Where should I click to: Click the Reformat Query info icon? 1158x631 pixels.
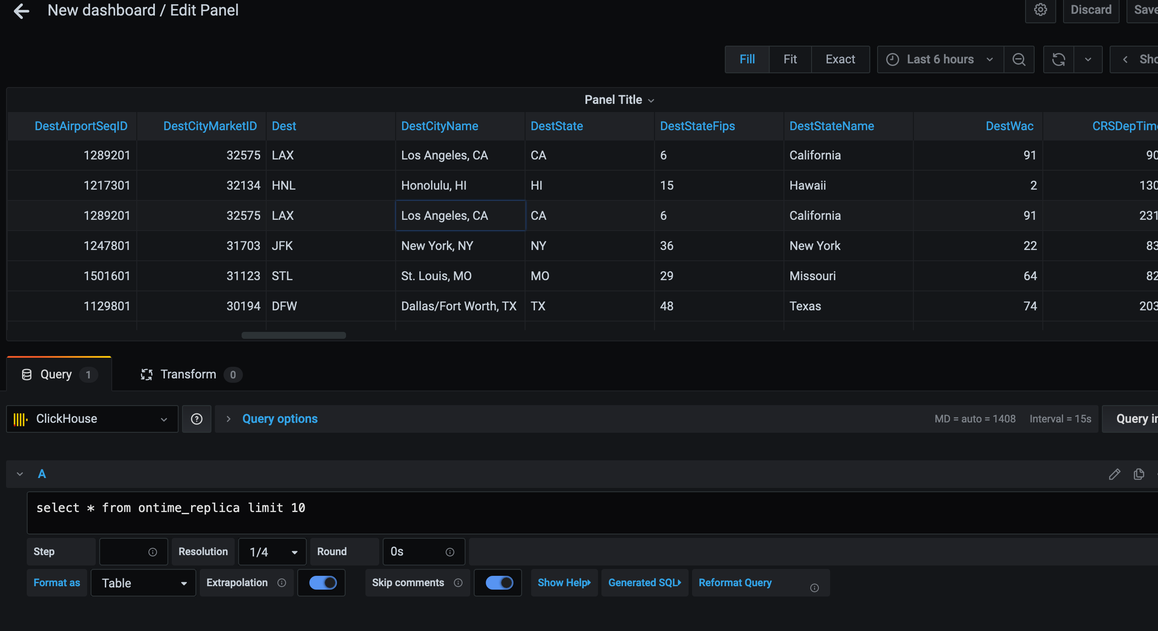pyautogui.click(x=814, y=587)
